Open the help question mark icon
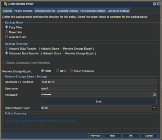 coord(154,4)
